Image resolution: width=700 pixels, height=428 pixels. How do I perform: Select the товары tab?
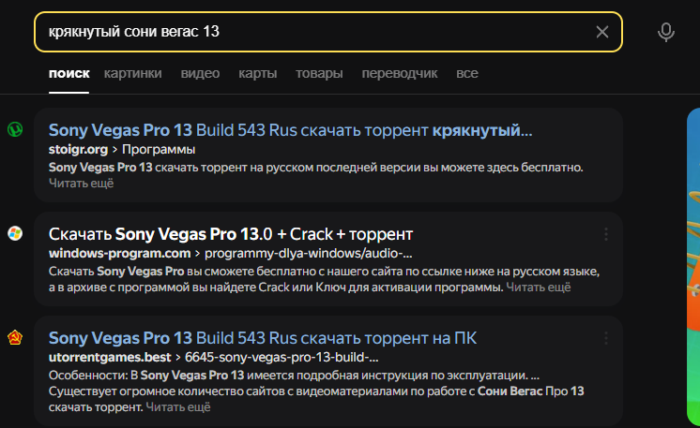coord(319,73)
